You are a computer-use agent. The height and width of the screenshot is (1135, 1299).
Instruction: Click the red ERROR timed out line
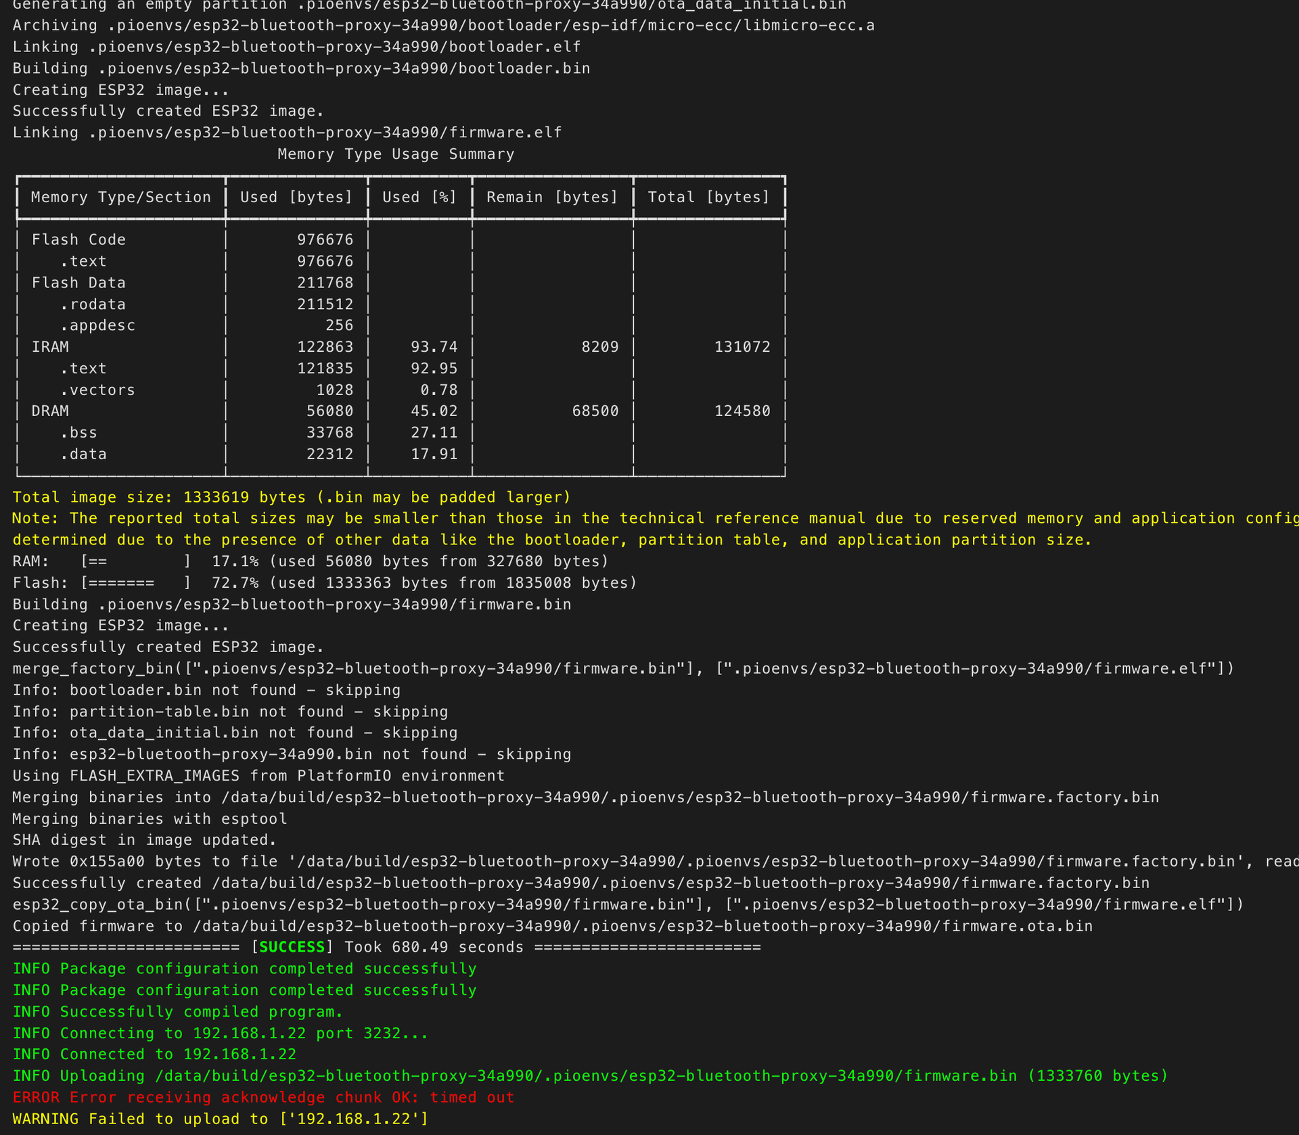[x=263, y=1097]
